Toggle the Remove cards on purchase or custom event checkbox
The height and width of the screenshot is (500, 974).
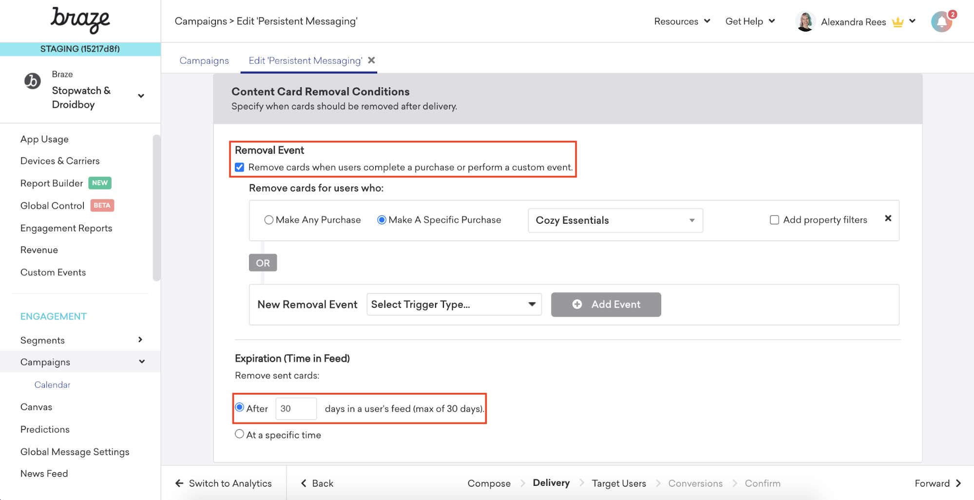point(239,167)
